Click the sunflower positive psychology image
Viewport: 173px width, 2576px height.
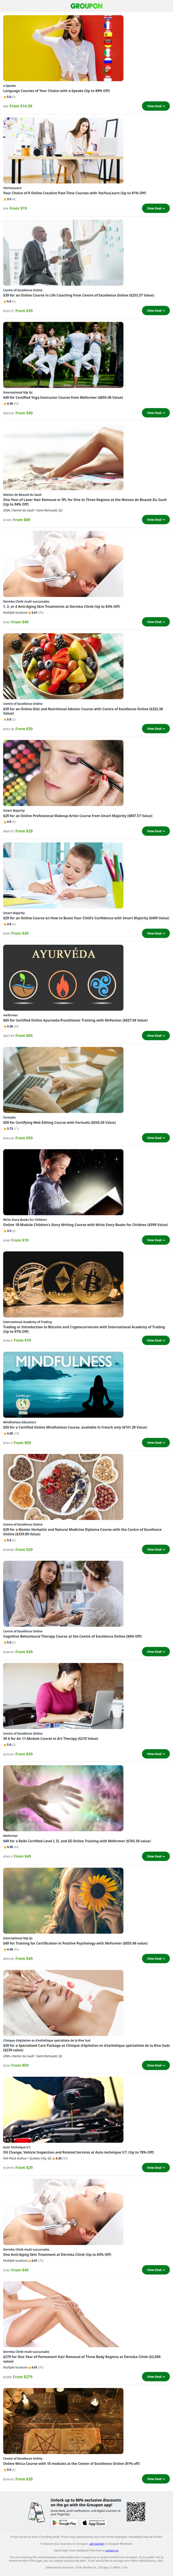point(64,1900)
